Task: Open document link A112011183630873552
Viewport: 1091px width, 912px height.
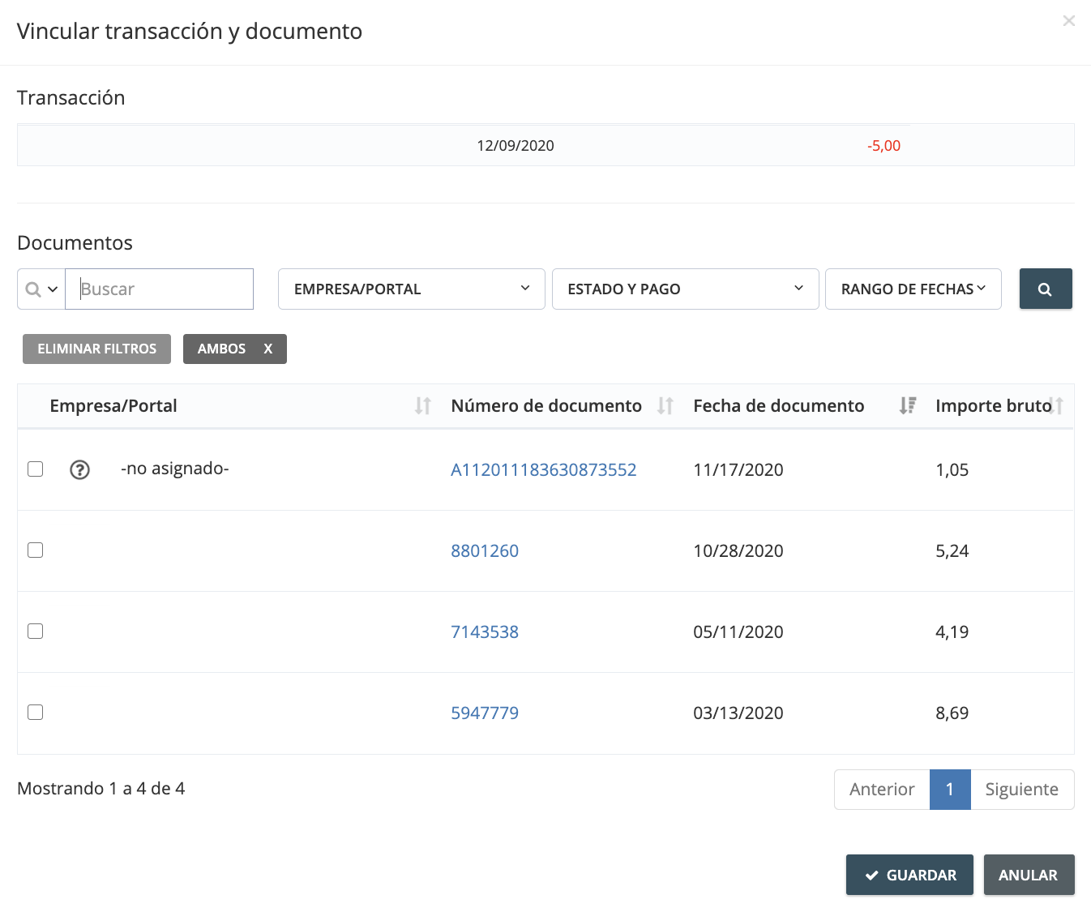Action: [x=544, y=470]
